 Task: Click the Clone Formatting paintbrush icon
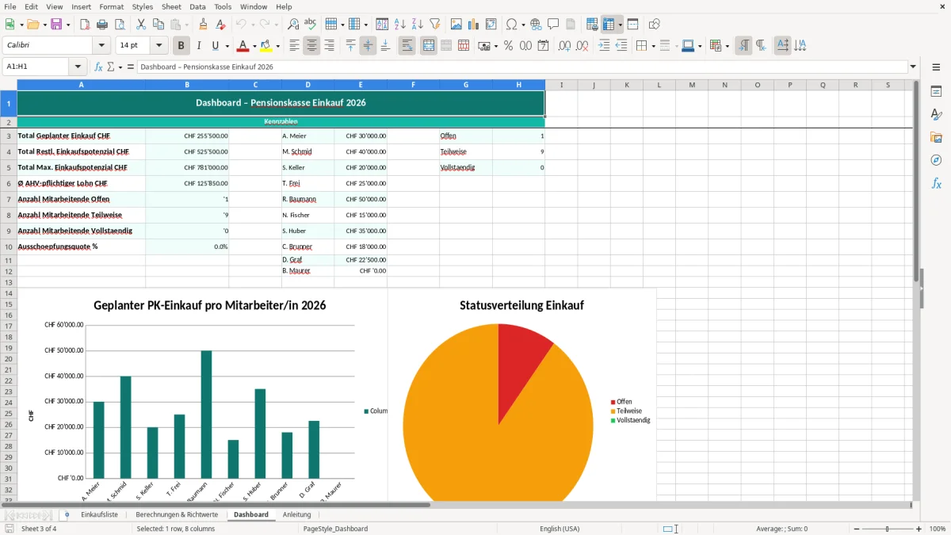click(203, 25)
